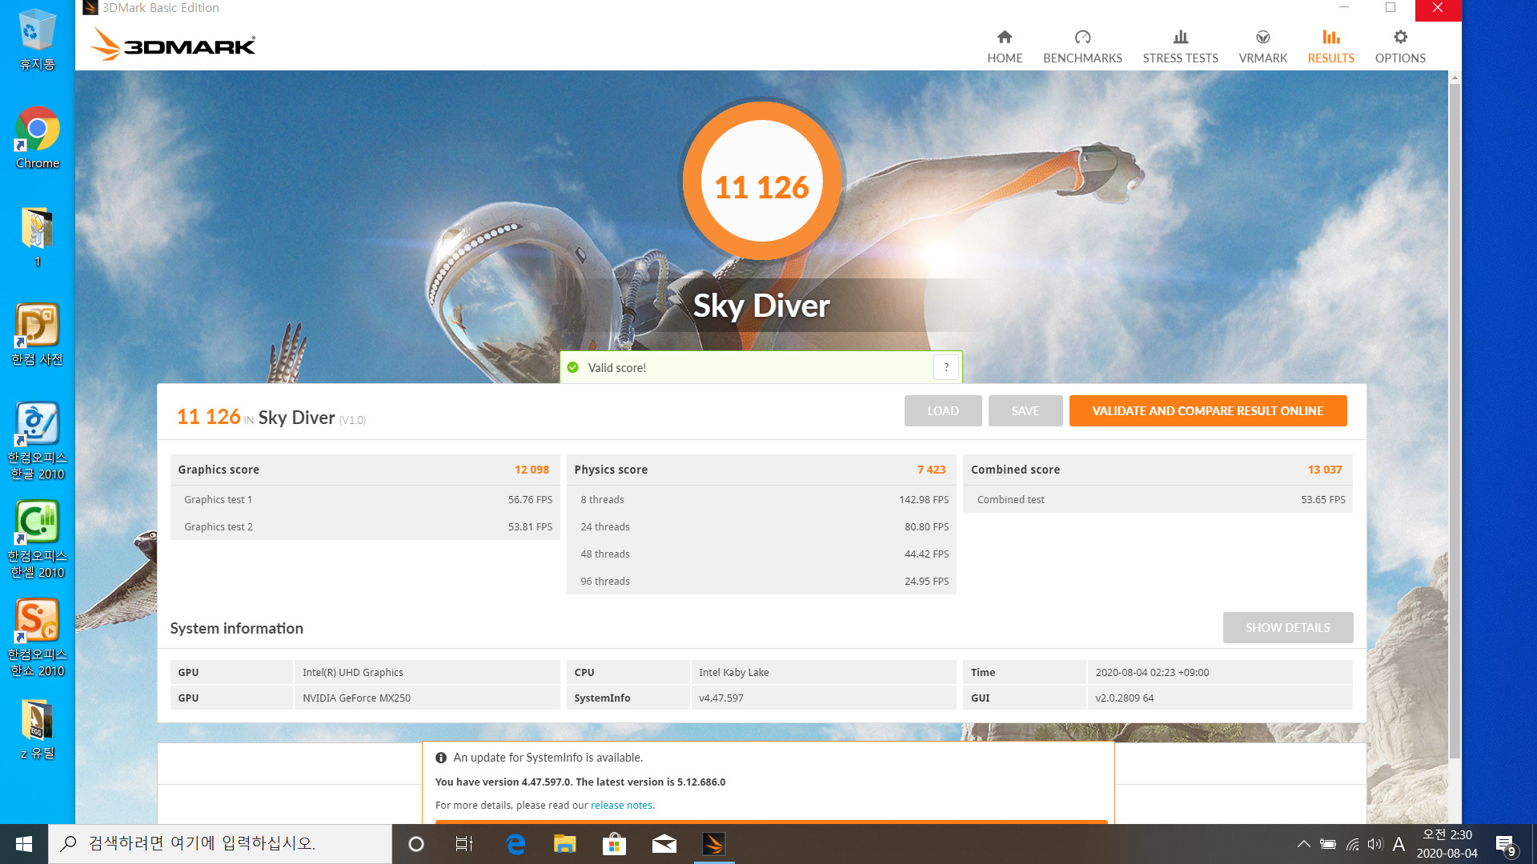Open Task View from taskbar

(464, 844)
